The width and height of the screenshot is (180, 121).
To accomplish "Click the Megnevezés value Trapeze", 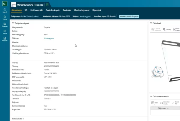I will (47, 27).
